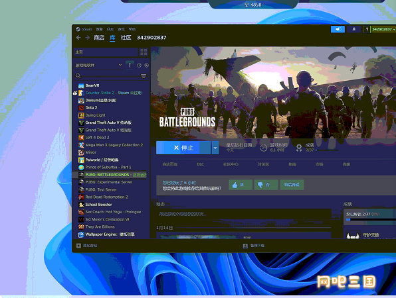The height and width of the screenshot is (298, 396).
Task: Click the magnifier search icon
Action: tap(78, 75)
